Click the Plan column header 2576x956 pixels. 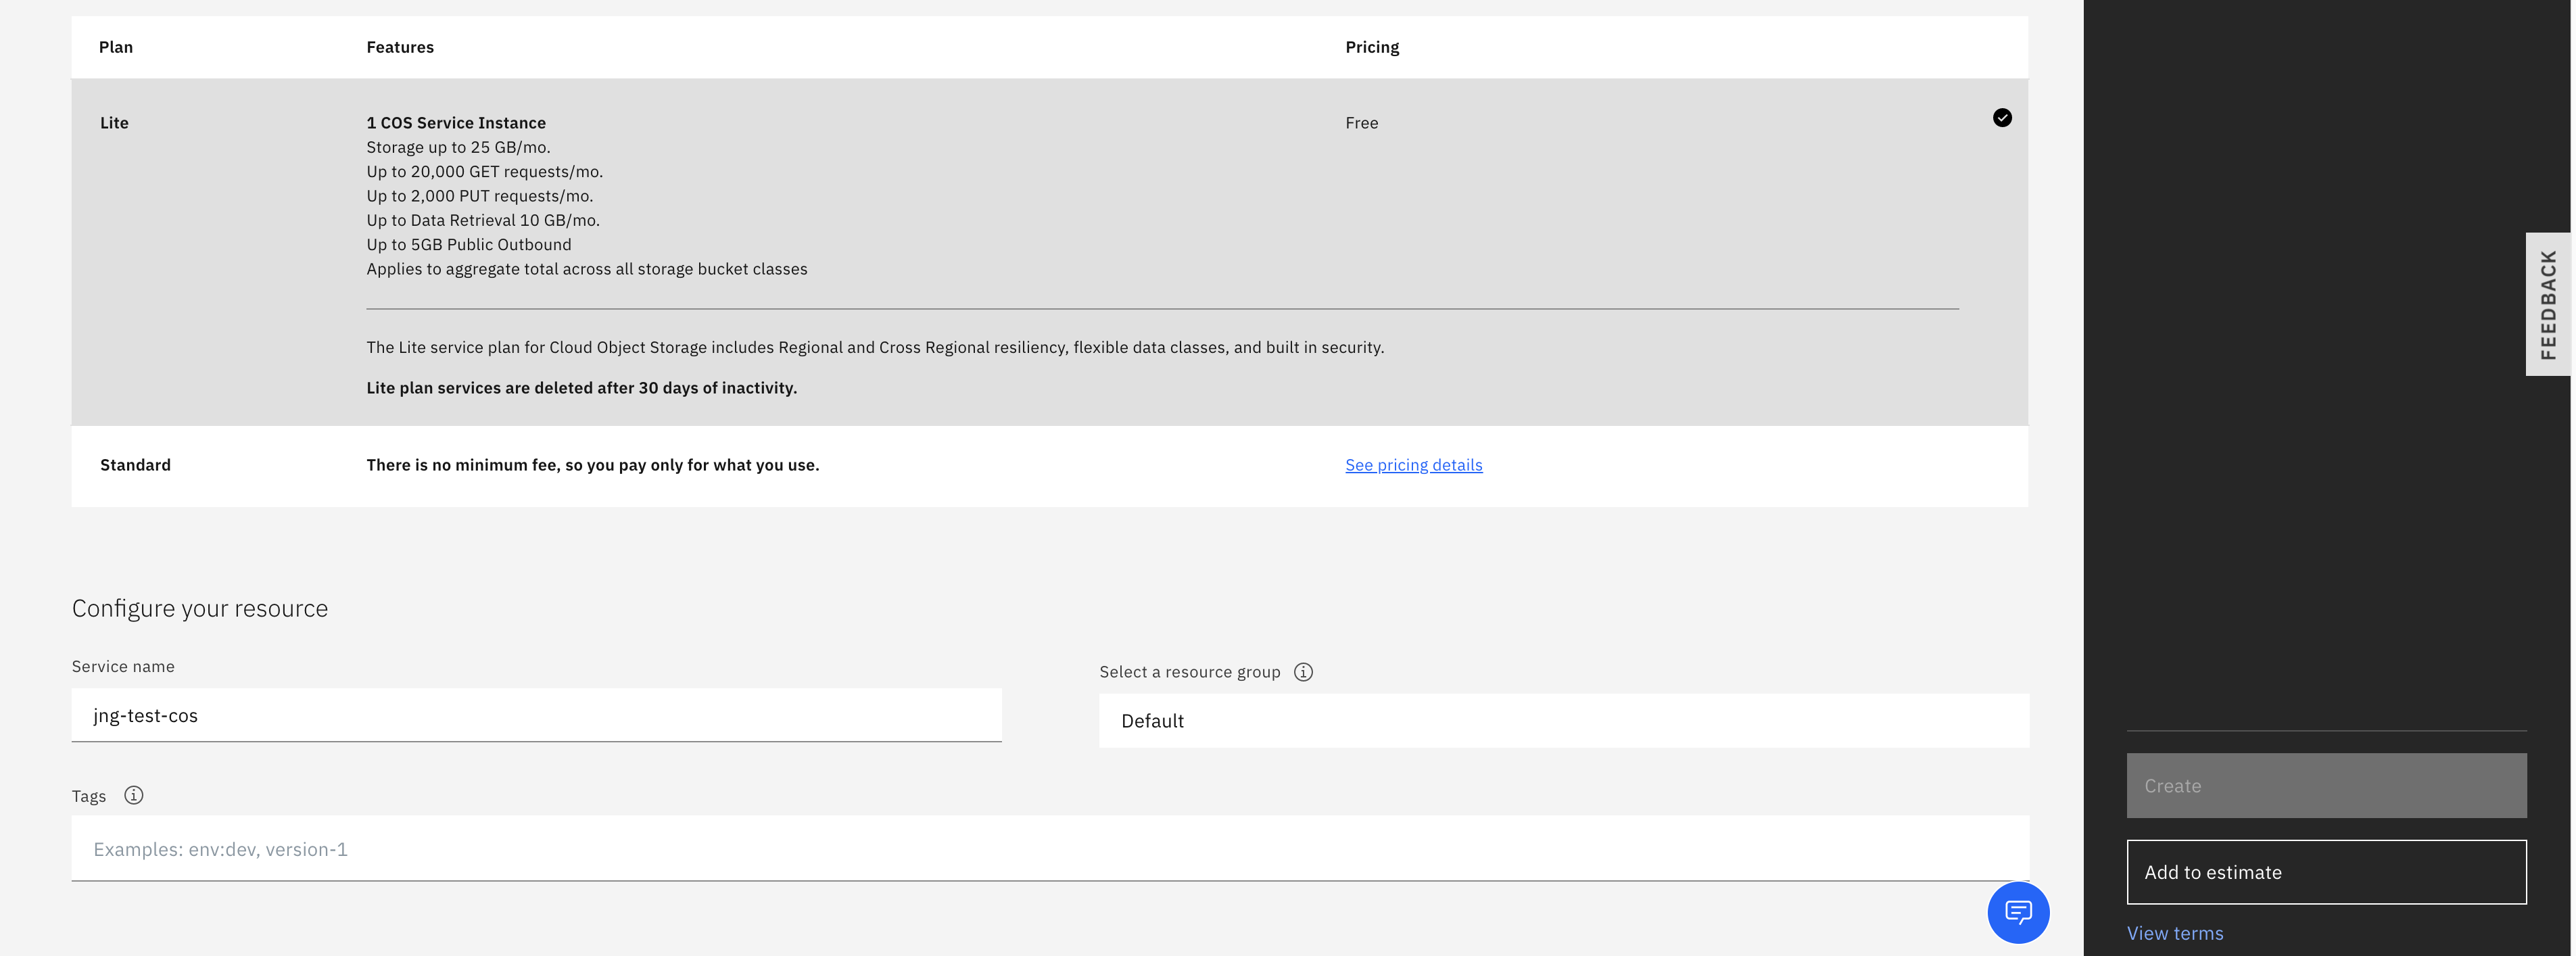(116, 47)
